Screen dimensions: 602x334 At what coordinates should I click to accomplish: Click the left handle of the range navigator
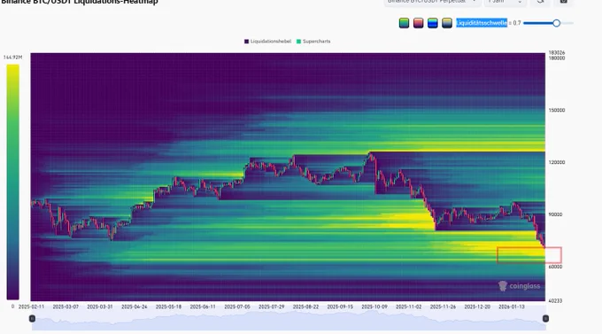(x=32, y=318)
